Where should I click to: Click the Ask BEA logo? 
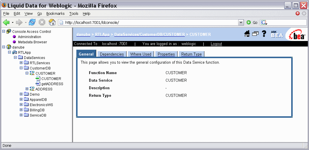(x=277, y=34)
